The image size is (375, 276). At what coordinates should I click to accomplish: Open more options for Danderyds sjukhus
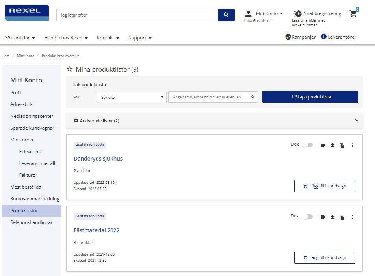352,145
